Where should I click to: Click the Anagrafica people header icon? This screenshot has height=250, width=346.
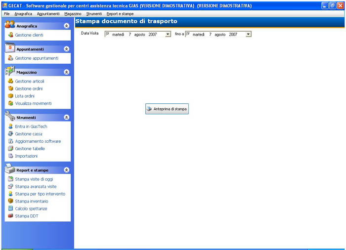tap(10, 24)
